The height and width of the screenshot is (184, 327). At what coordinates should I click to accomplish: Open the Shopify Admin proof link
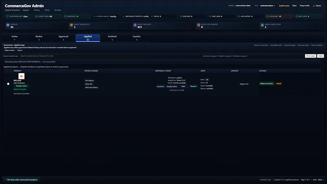[x=172, y=86]
